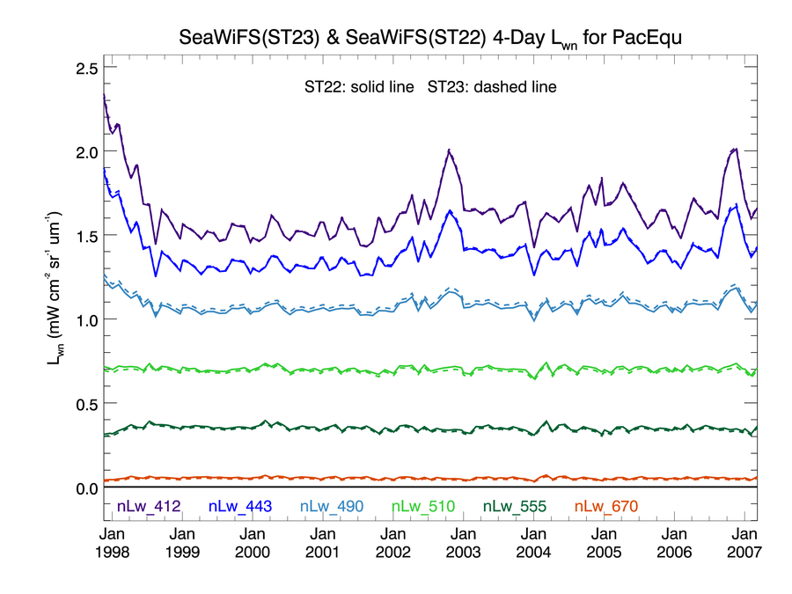Click the x-axis label Jan 2002
792x594 pixels.
[x=393, y=543]
